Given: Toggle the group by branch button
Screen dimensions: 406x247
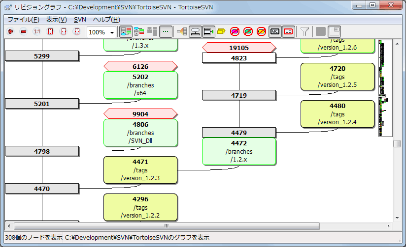Looking at the screenshot, I should tap(126, 32).
